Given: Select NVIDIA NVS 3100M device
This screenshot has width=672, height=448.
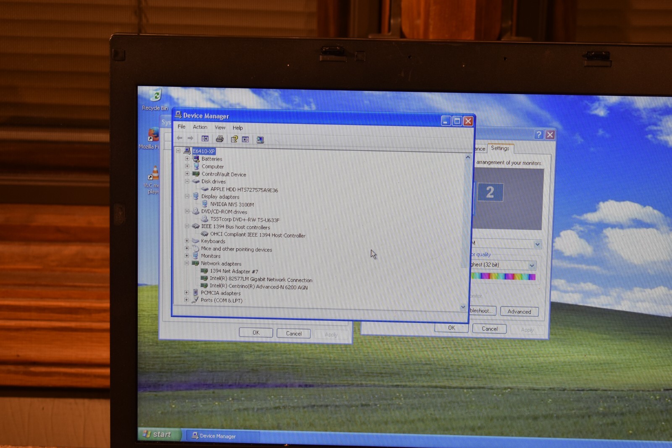Looking at the screenshot, I should click(x=232, y=204).
